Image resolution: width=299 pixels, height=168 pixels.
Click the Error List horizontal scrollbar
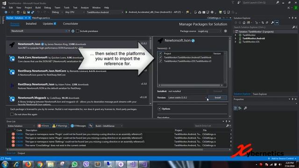(119, 149)
